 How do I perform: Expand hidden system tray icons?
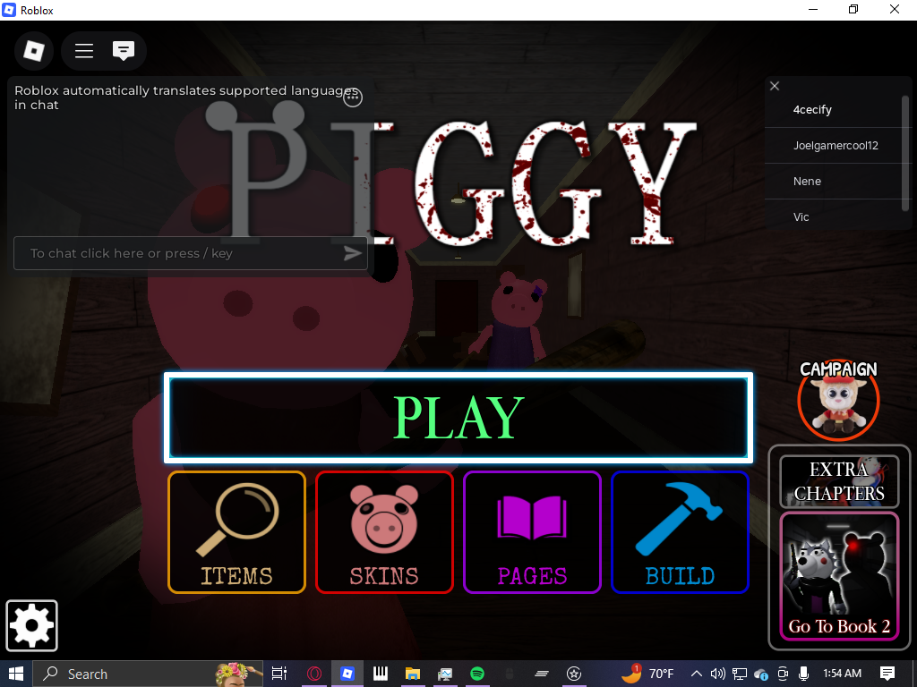(x=697, y=674)
